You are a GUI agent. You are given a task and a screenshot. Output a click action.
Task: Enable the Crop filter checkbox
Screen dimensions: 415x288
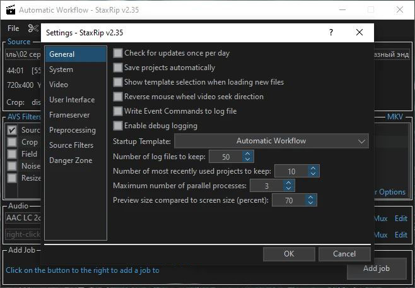point(12,142)
